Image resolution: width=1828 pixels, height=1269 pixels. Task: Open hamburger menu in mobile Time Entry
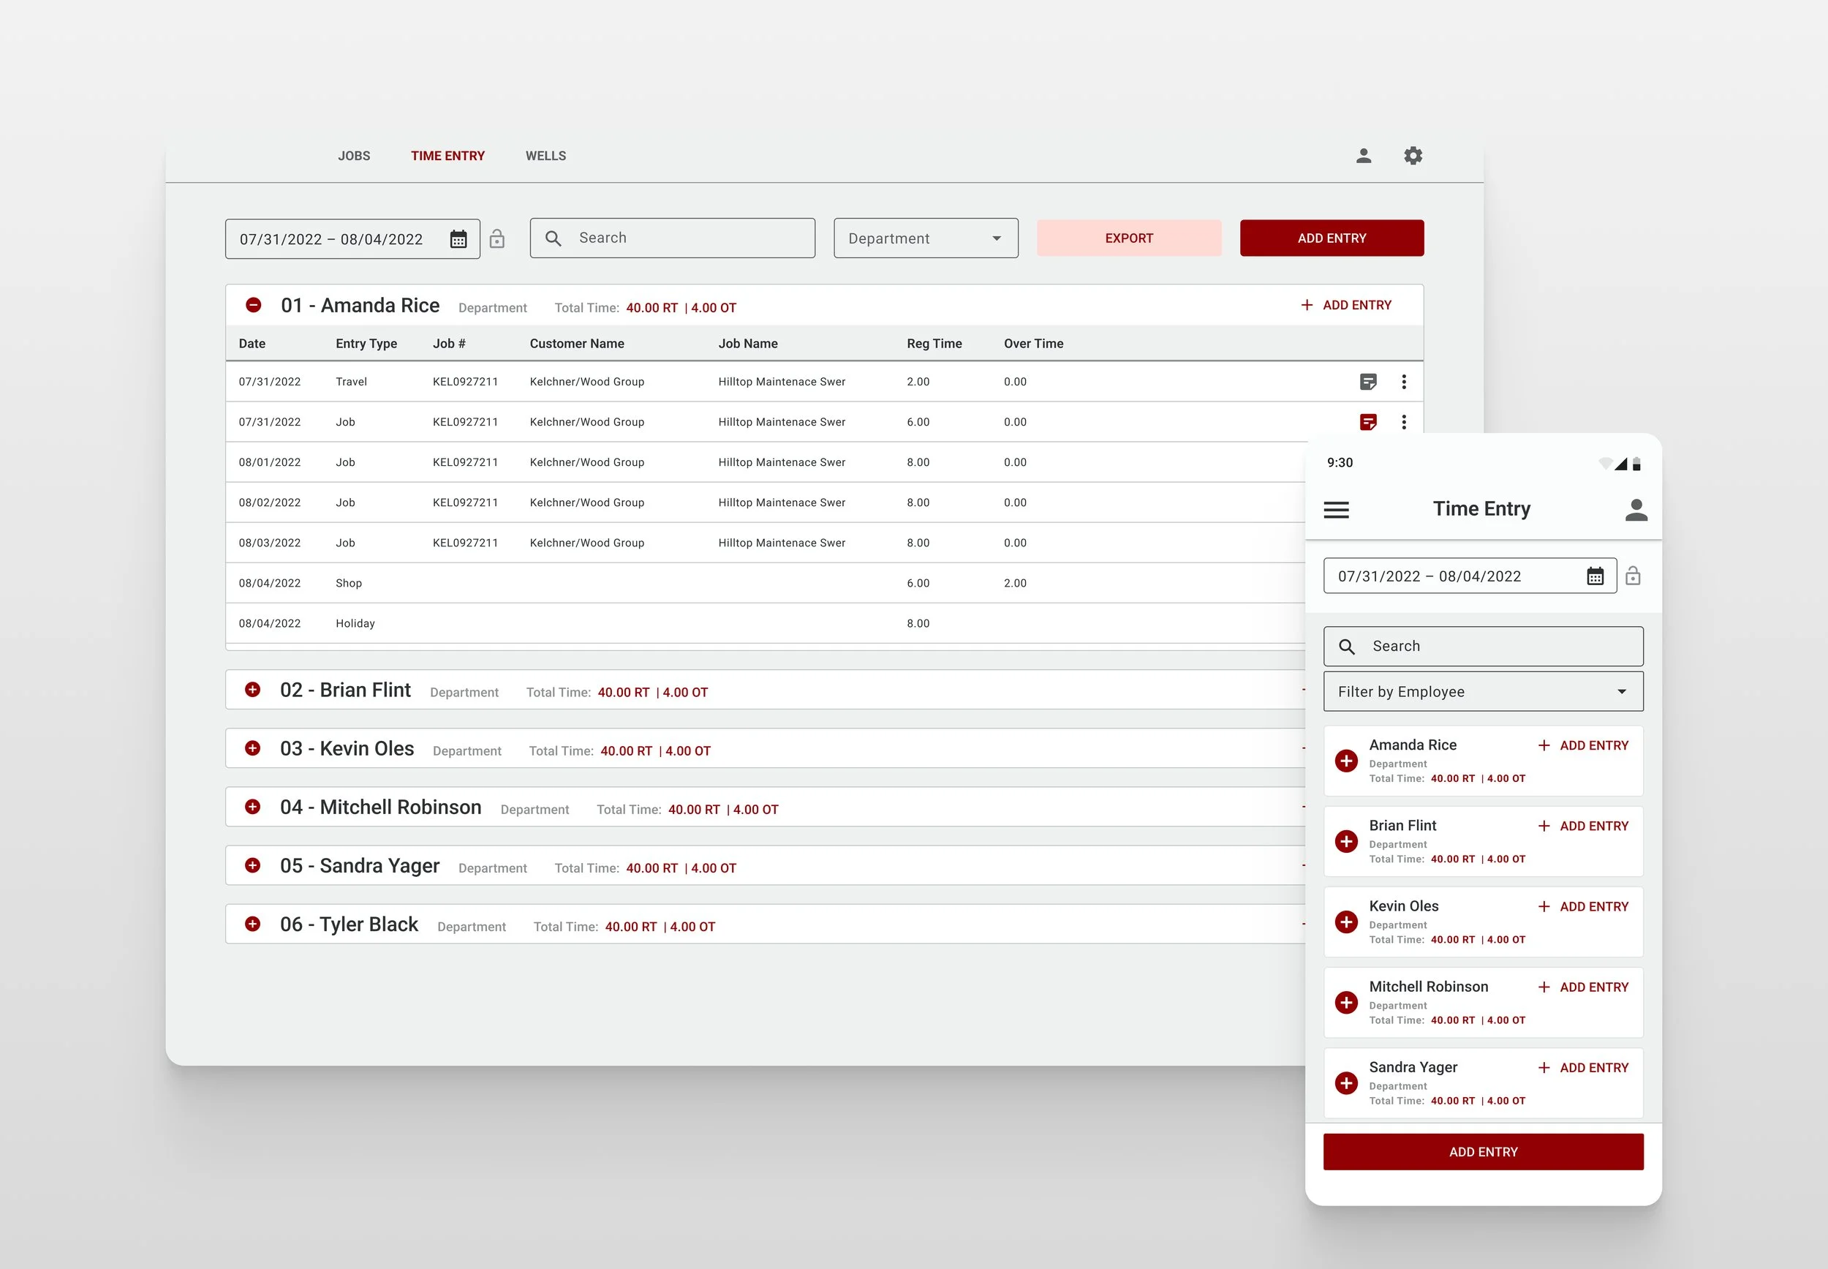1336,510
